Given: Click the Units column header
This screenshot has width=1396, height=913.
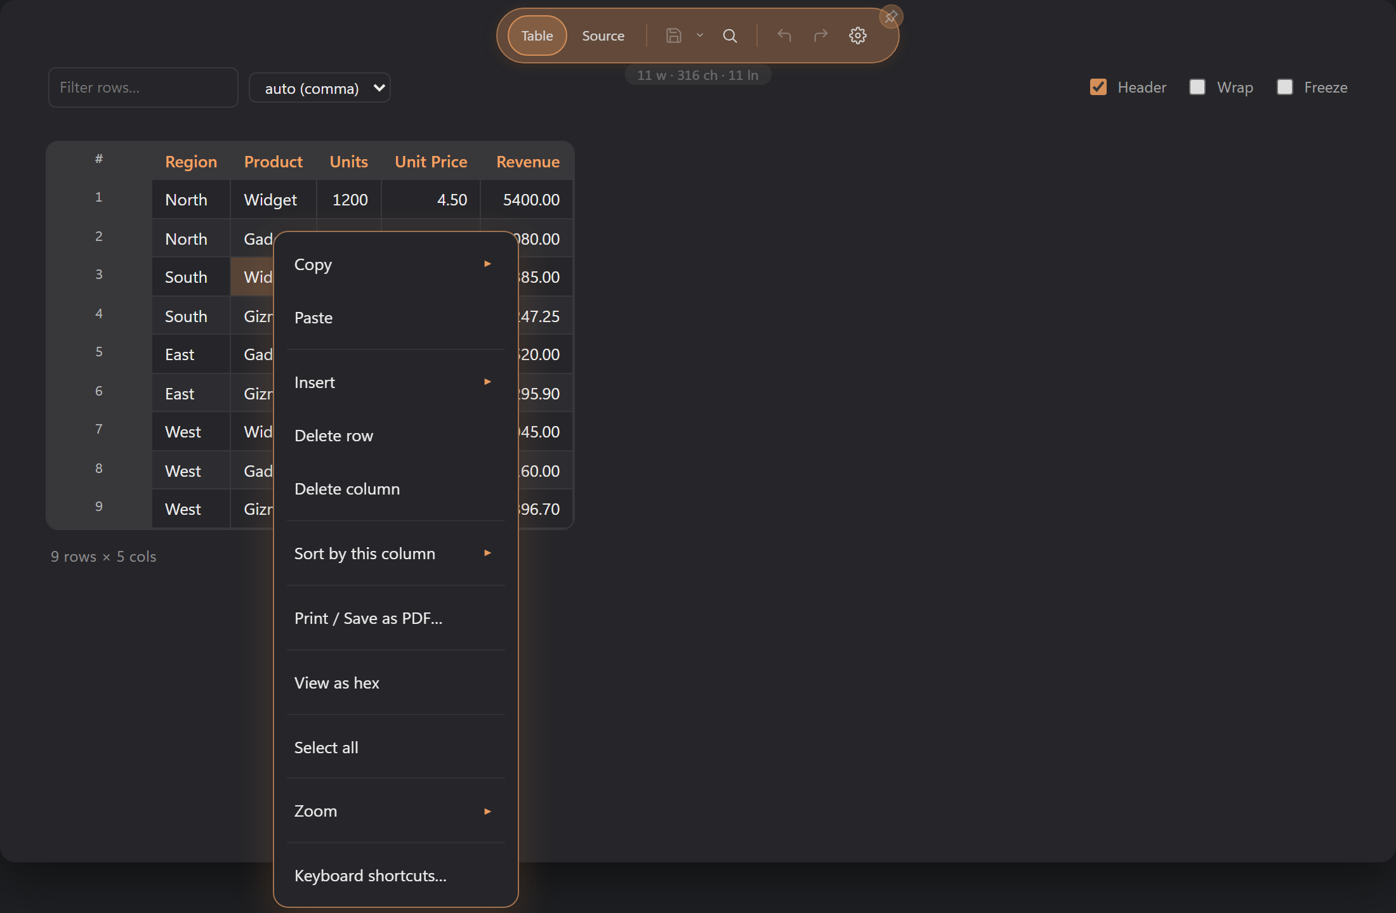Looking at the screenshot, I should click(x=348, y=162).
